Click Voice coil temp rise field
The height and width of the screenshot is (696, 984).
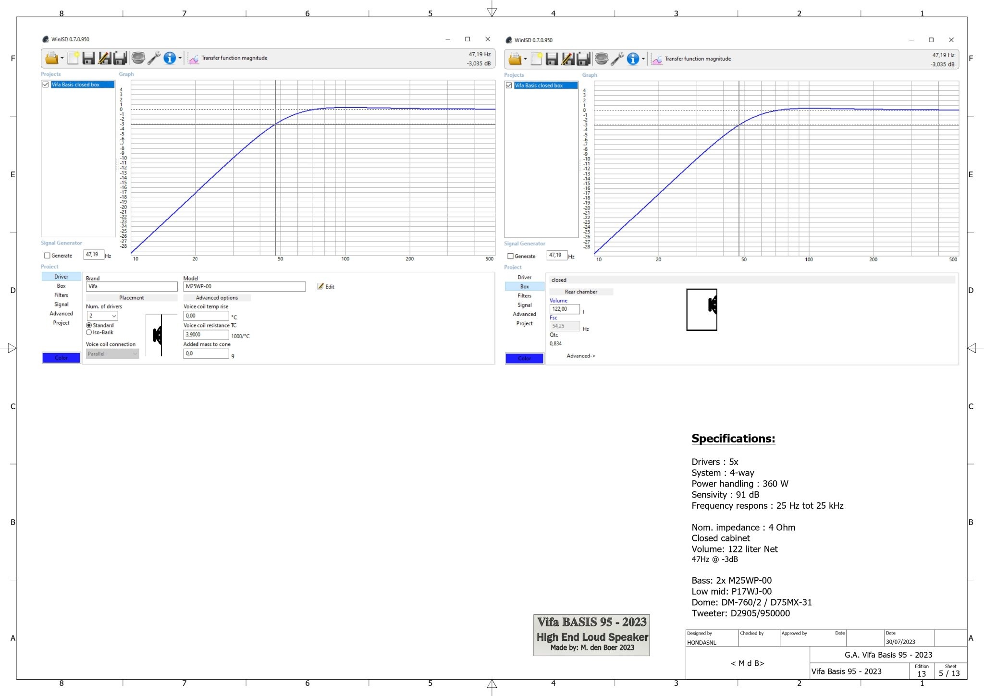[206, 316]
